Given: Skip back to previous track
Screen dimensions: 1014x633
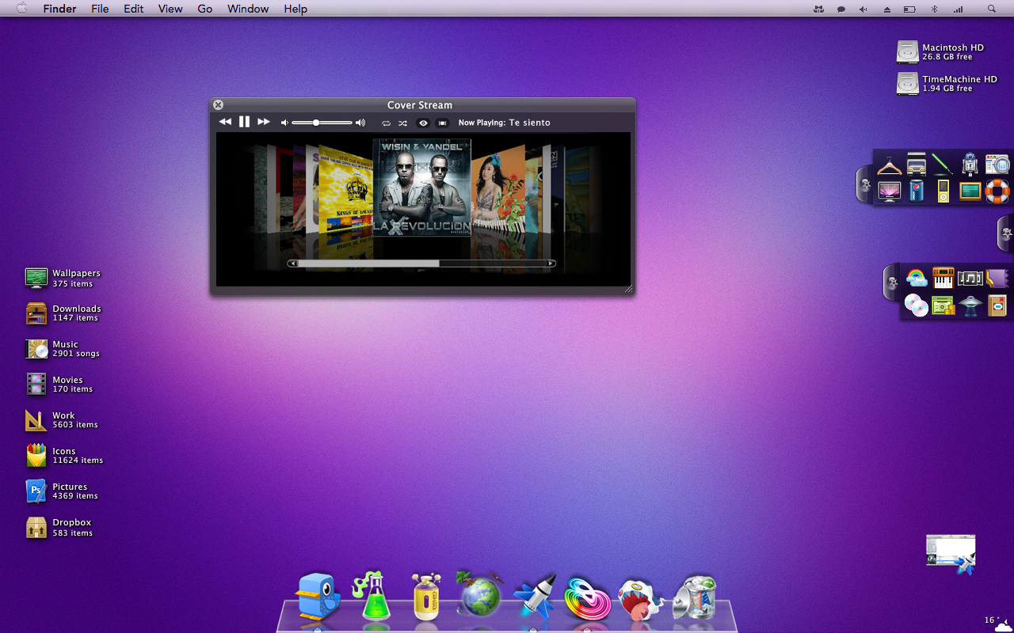Looking at the screenshot, I should click(x=225, y=122).
